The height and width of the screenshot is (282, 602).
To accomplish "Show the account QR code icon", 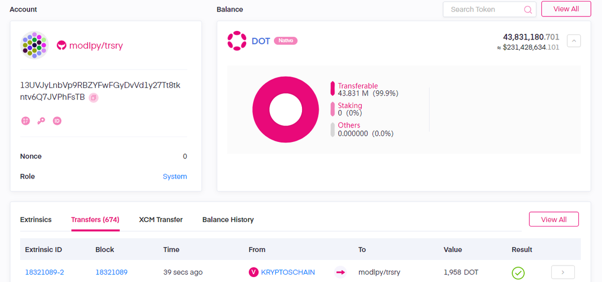I will pyautogui.click(x=25, y=120).
